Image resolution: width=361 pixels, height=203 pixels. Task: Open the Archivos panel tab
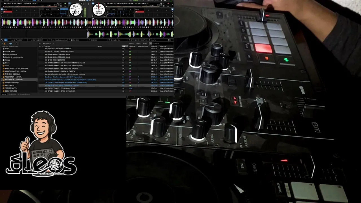click(x=131, y=43)
